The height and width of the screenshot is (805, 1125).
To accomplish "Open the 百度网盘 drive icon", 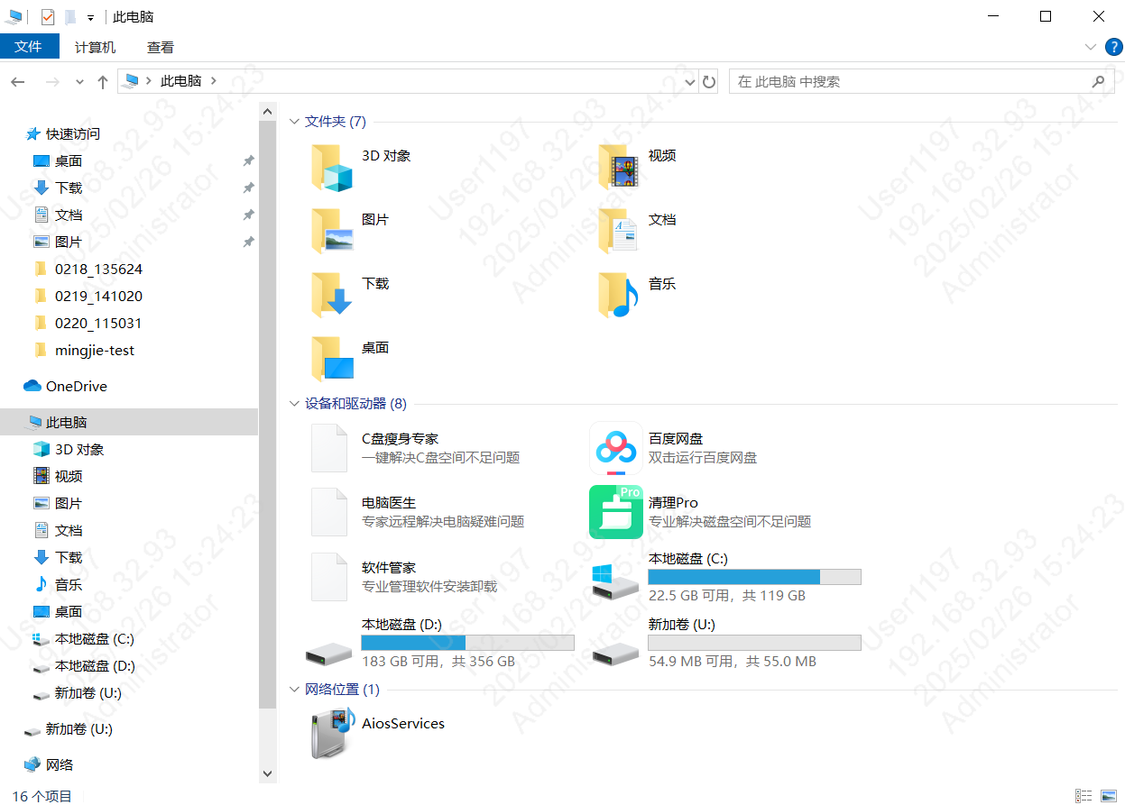I will click(x=616, y=448).
